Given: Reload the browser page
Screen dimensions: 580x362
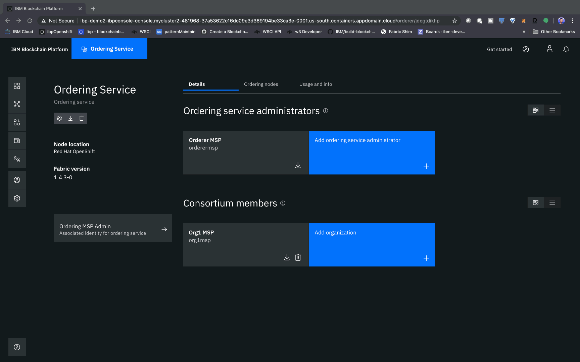Looking at the screenshot, I should tap(30, 21).
